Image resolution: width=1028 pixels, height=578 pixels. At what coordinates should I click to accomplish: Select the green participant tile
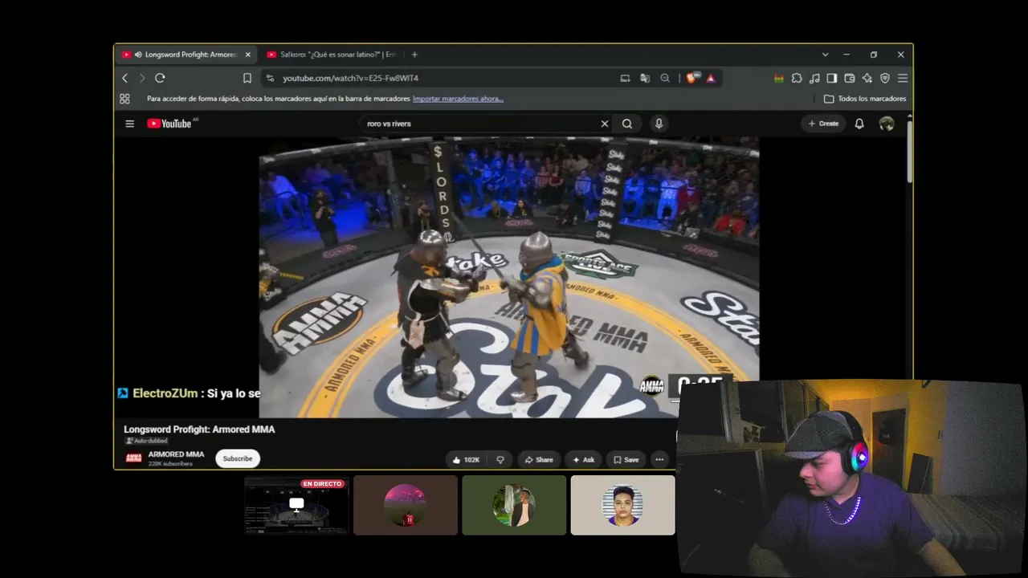(514, 505)
